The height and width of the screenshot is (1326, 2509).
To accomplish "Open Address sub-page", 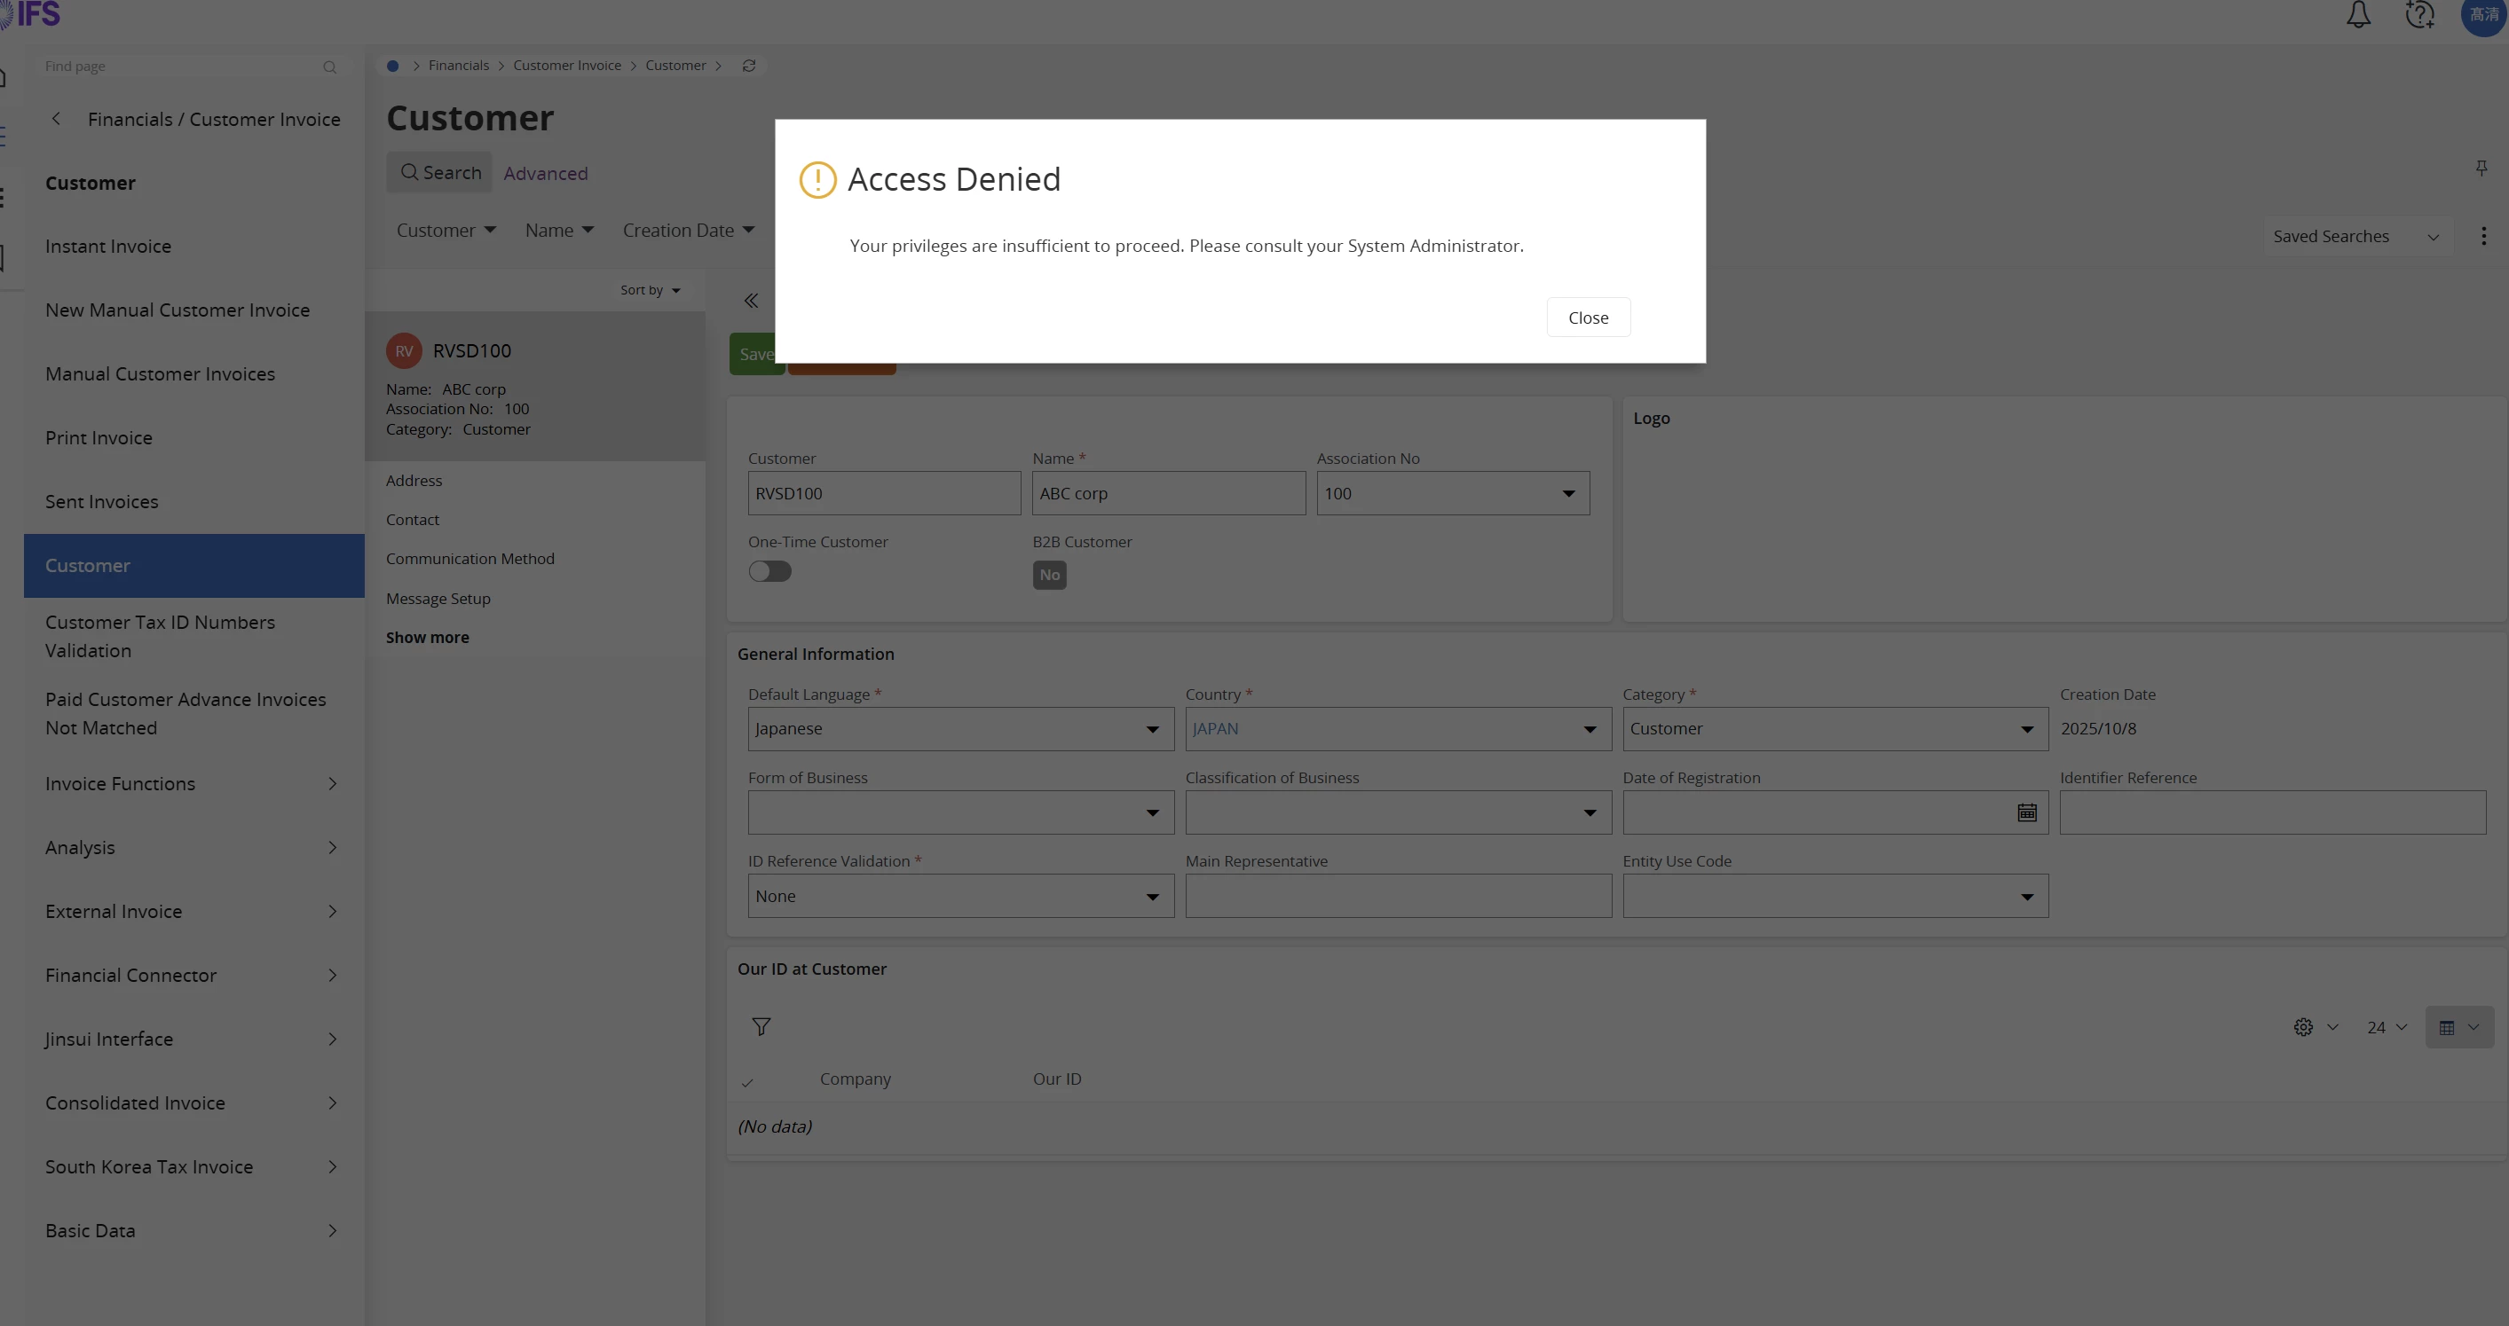I will pos(413,481).
